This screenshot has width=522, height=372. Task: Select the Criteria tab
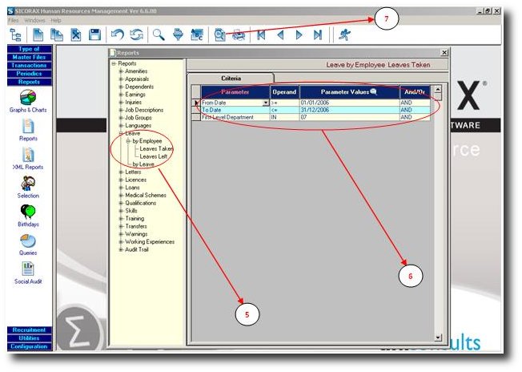(x=231, y=79)
